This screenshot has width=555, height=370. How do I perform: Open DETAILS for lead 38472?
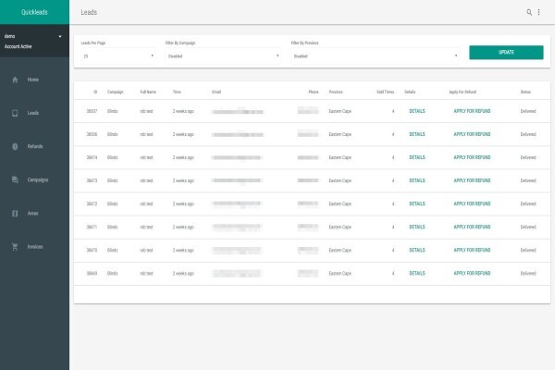click(417, 203)
